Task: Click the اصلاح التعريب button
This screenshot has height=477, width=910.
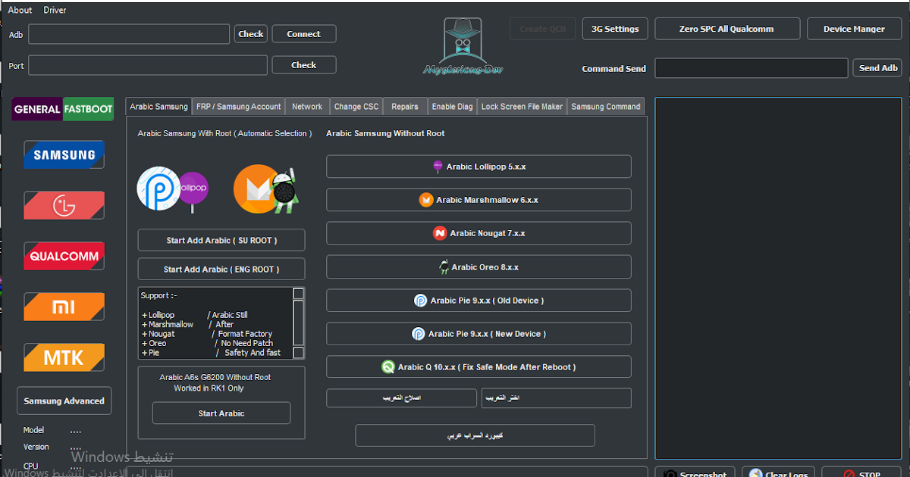Action: [x=402, y=398]
